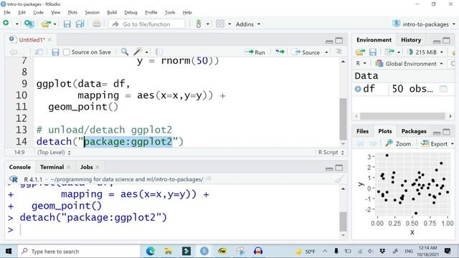
Task: Open File Explorer from taskbar
Action: 168,251
